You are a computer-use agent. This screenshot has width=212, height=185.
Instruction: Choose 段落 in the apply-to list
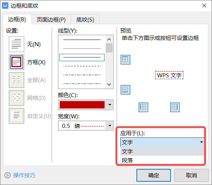(162, 160)
